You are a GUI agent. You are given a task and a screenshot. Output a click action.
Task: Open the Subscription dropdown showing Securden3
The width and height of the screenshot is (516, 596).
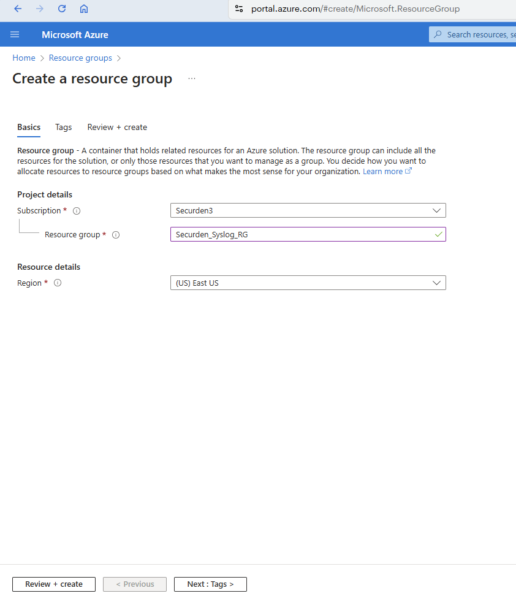coord(308,210)
